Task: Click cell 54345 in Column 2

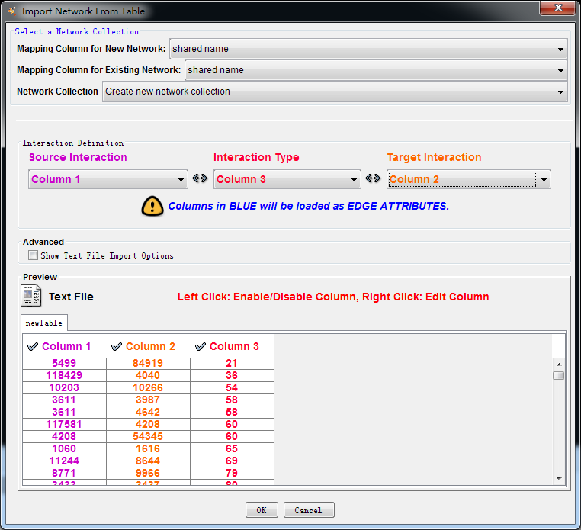Action: pyautogui.click(x=148, y=437)
